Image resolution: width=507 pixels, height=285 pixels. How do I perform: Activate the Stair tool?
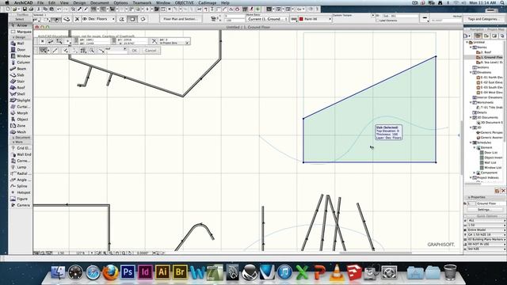[21, 82]
